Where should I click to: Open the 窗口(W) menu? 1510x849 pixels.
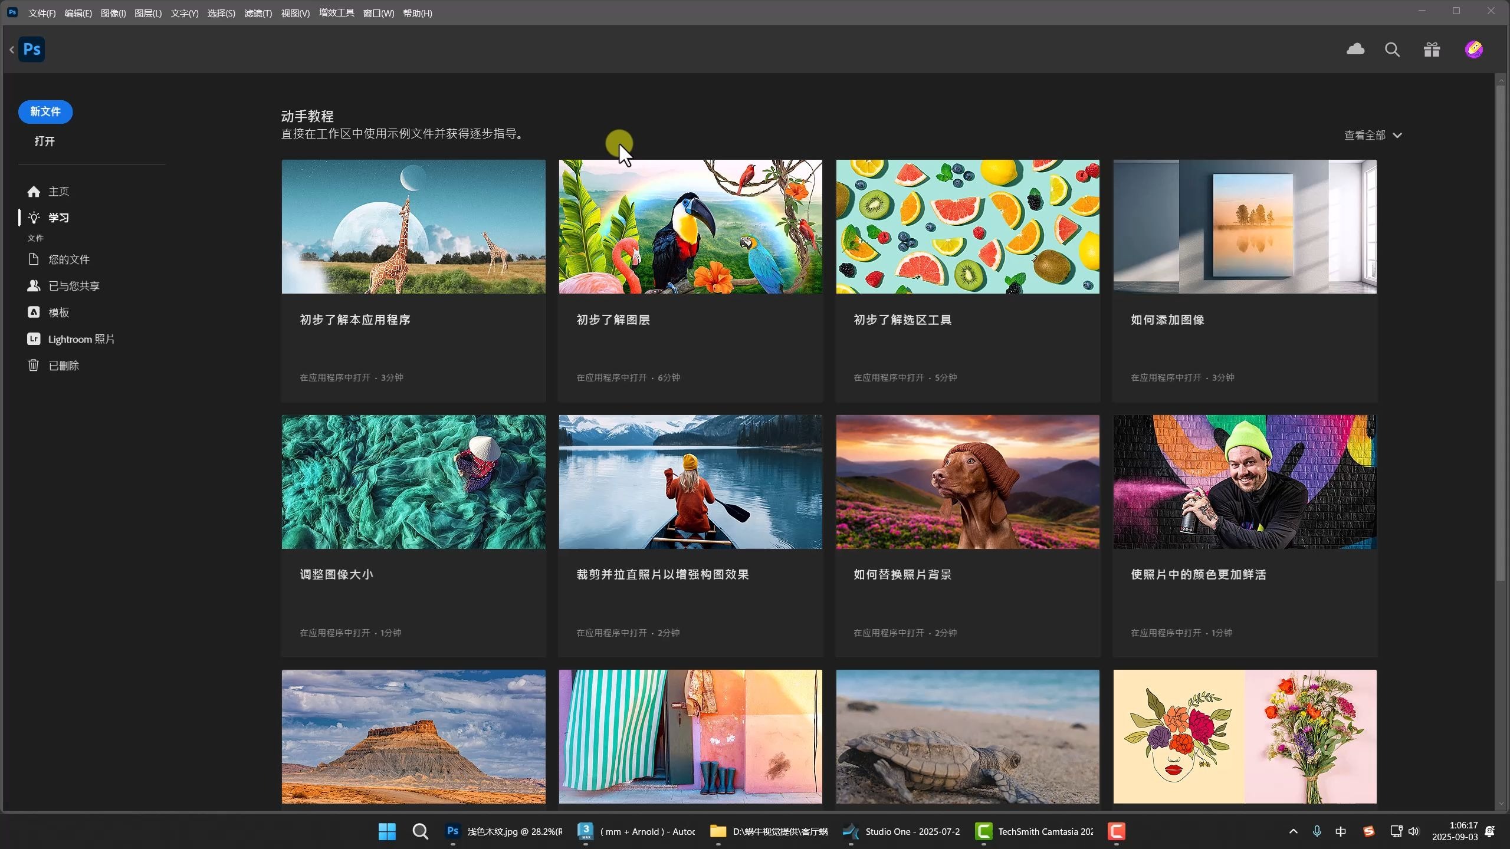pos(379,13)
